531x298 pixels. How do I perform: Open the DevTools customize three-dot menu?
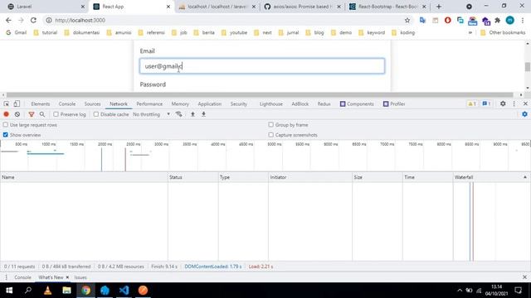click(x=514, y=103)
